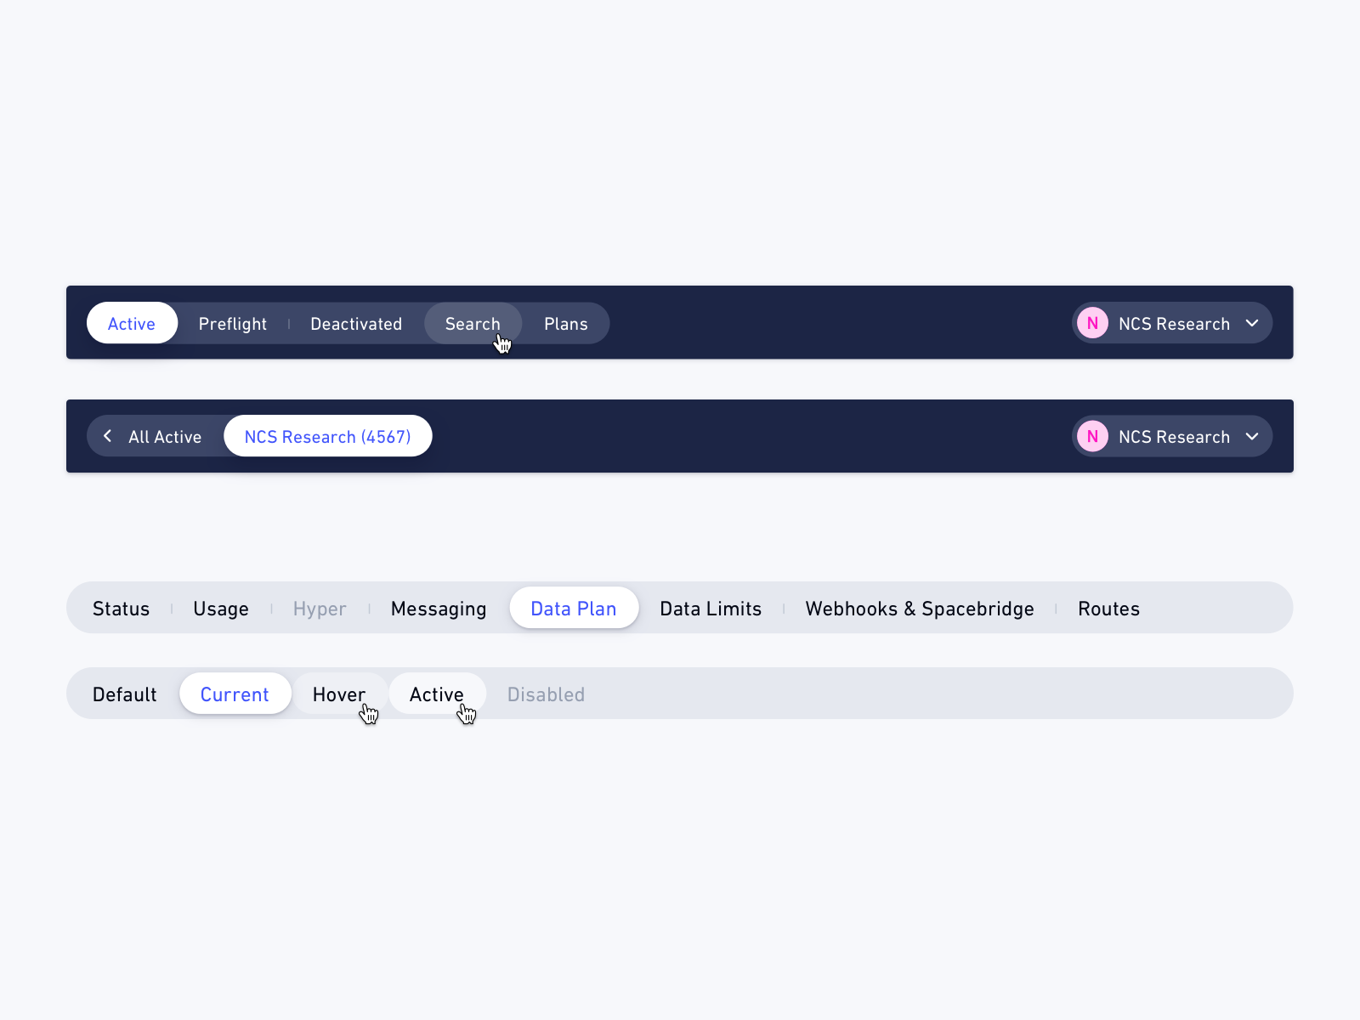Select NCS Research (4567) pill
Screen dimensions: 1360x1020
328,436
